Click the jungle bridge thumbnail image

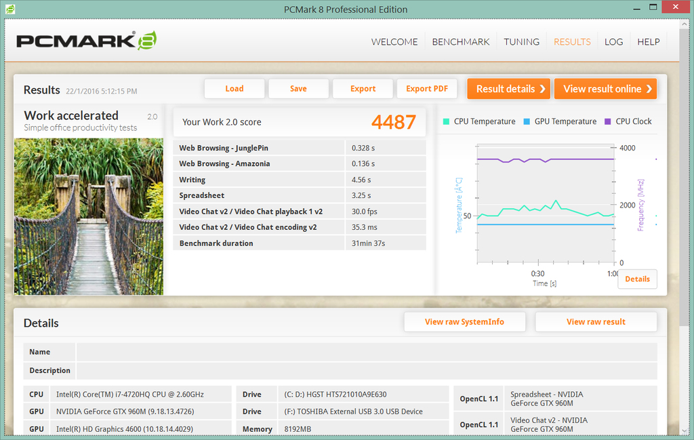tap(89, 216)
